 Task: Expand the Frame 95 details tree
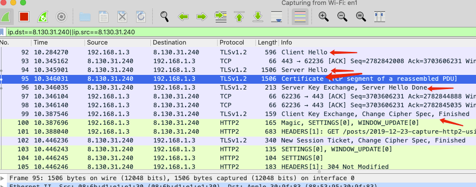[x=3, y=178]
